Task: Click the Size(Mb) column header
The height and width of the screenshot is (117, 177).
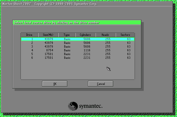Action: [48, 35]
